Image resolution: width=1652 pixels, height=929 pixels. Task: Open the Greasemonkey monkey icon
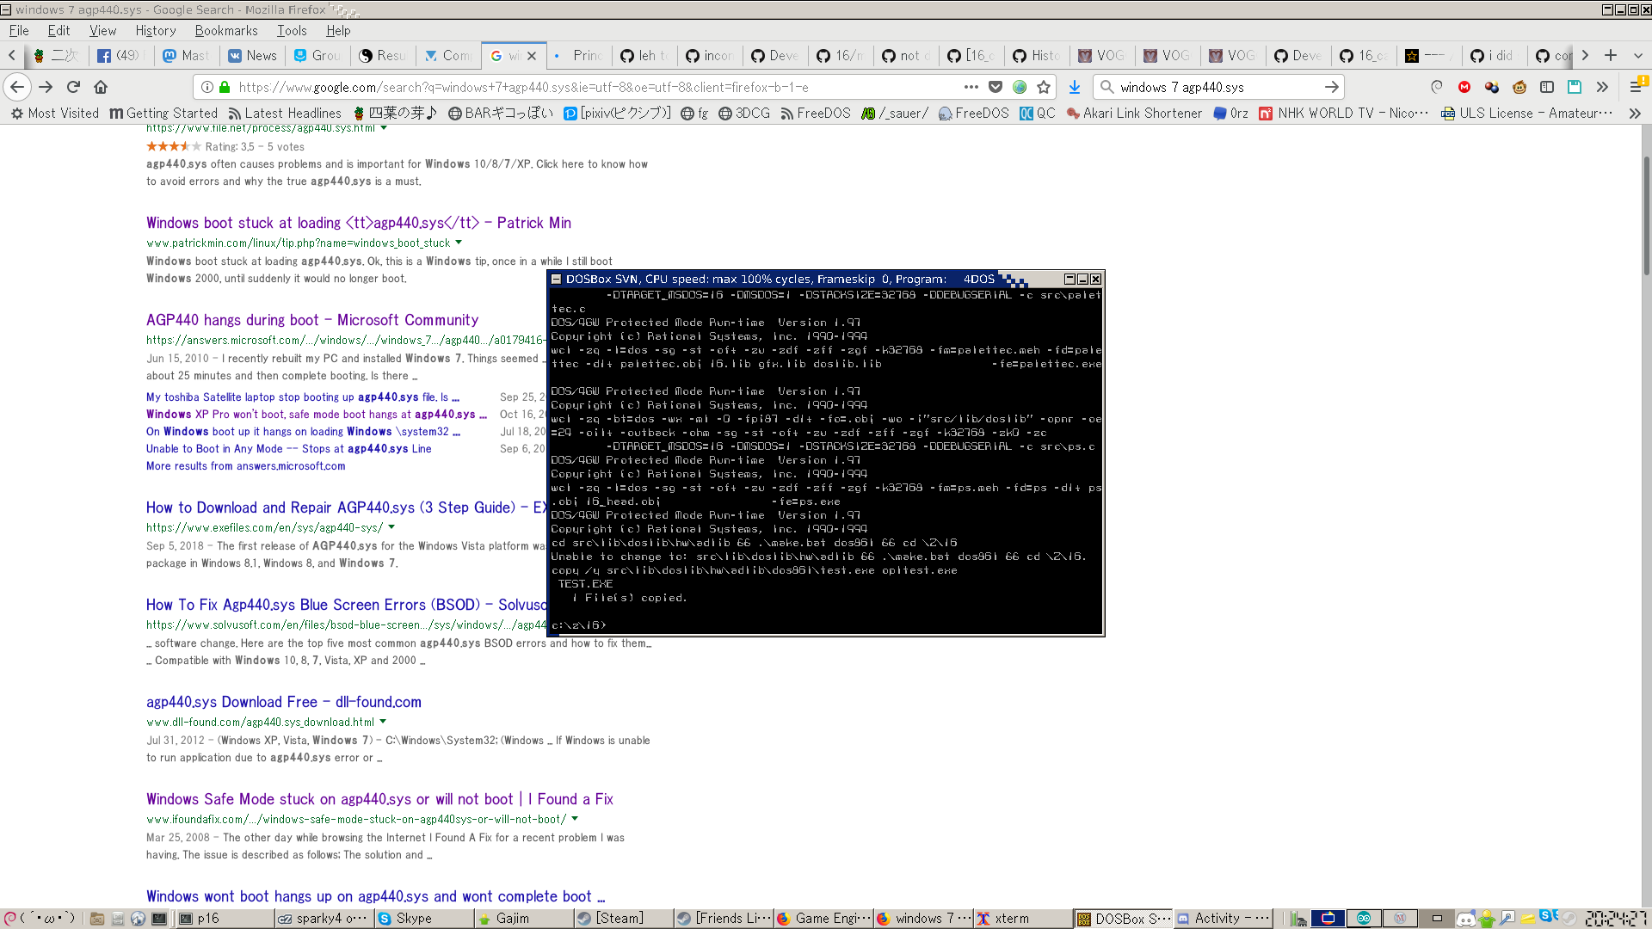(x=1519, y=87)
